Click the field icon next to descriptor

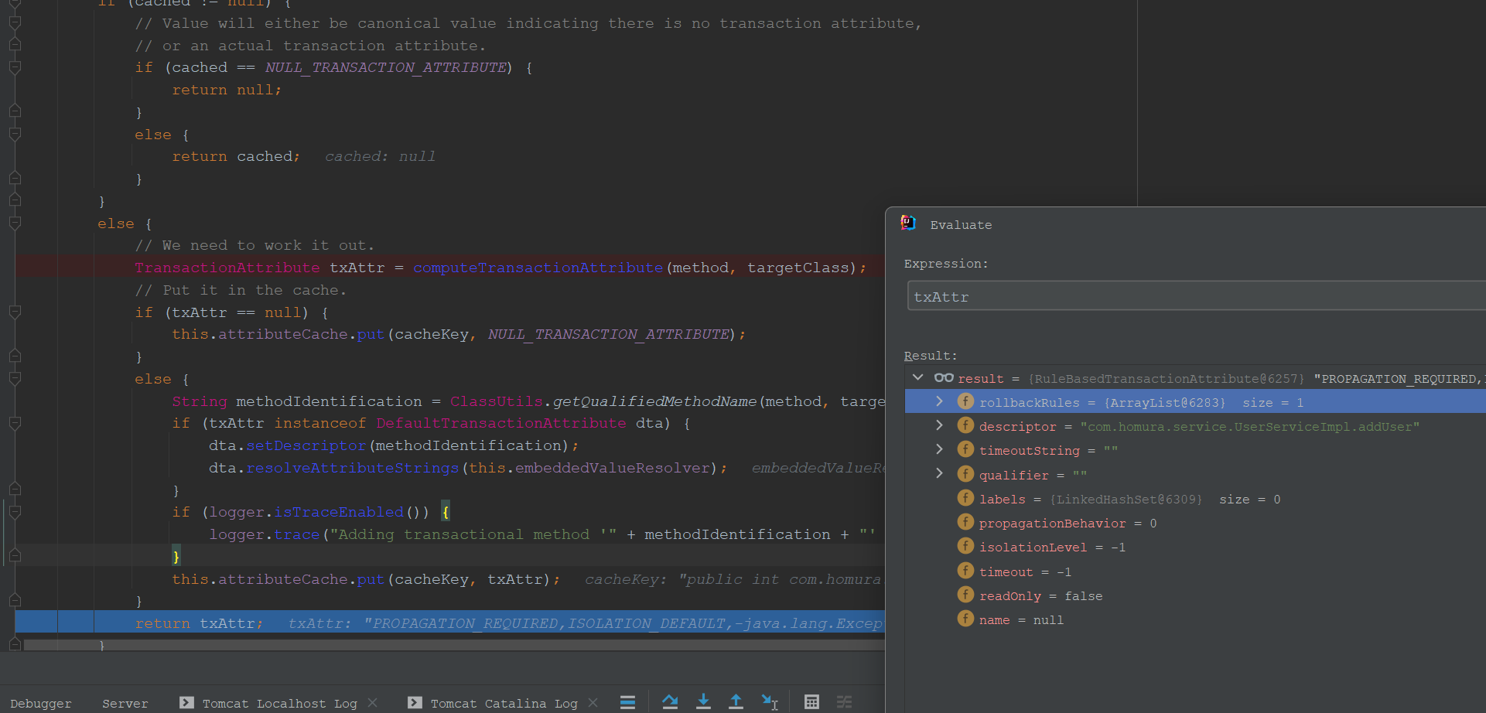[x=965, y=425]
